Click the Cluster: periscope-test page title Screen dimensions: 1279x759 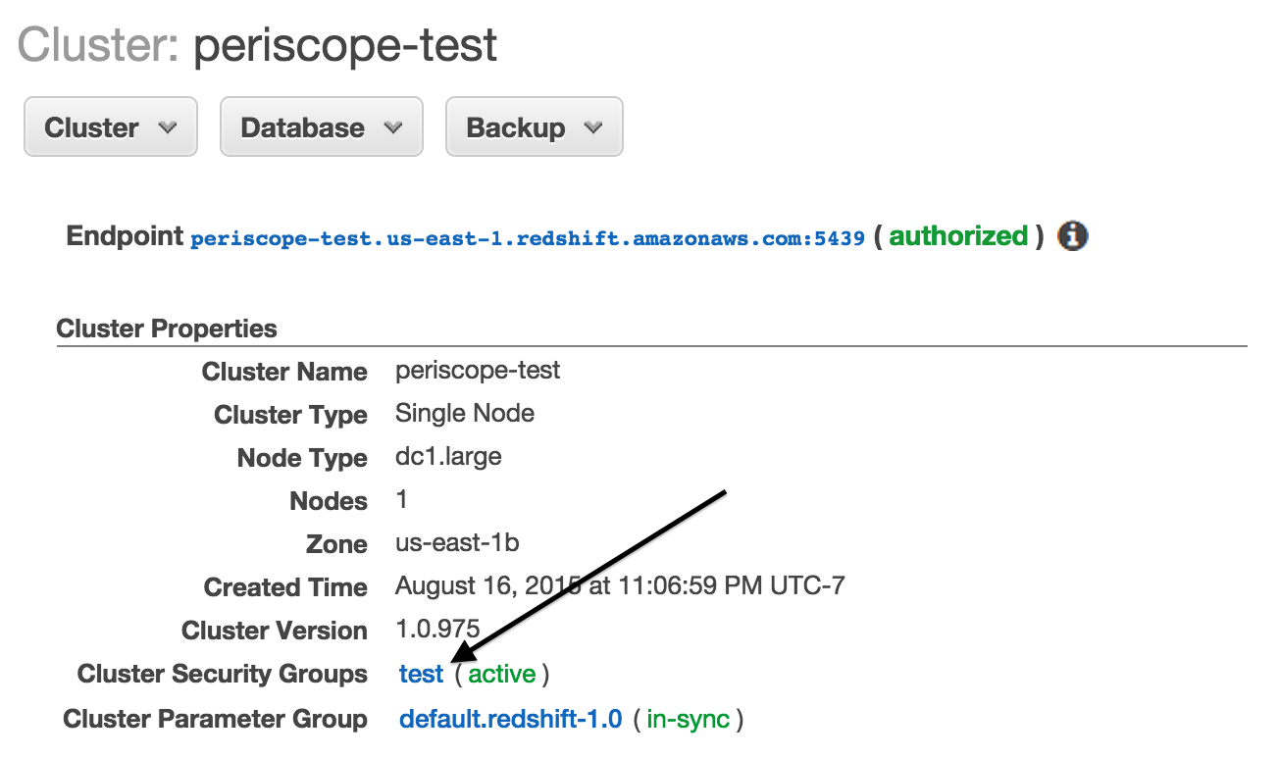tap(258, 45)
